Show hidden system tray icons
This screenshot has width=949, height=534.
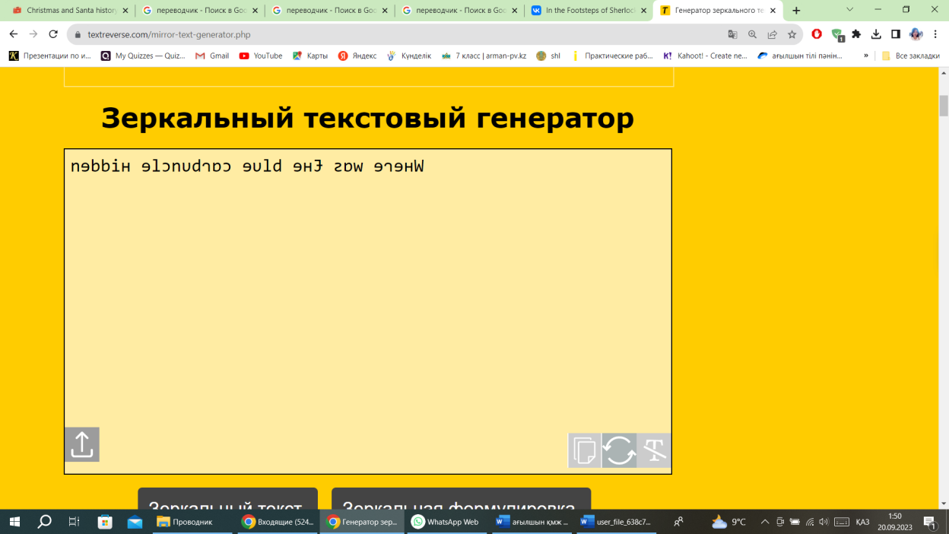tap(765, 522)
